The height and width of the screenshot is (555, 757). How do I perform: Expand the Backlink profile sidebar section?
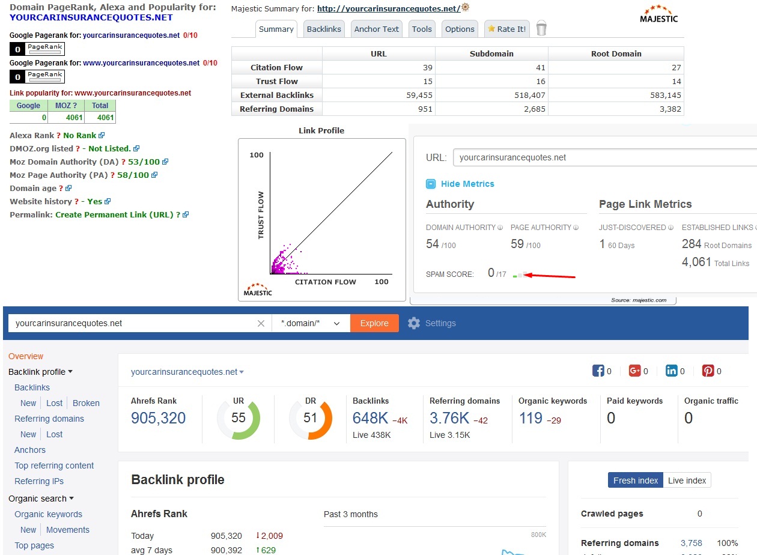pos(40,372)
